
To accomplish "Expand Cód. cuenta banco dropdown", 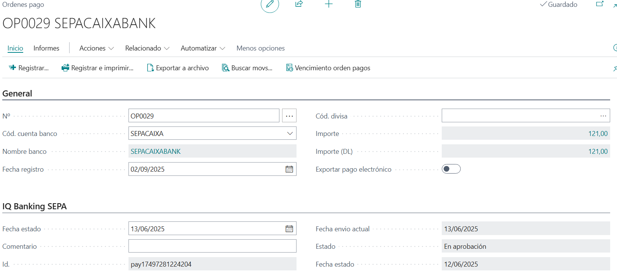I will 290,134.
